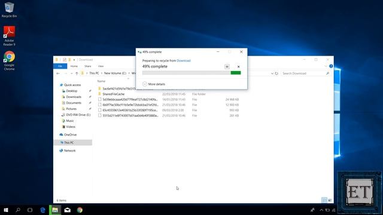The width and height of the screenshot is (383, 215).
Task: Open the Windows Start menu
Action: [6, 210]
